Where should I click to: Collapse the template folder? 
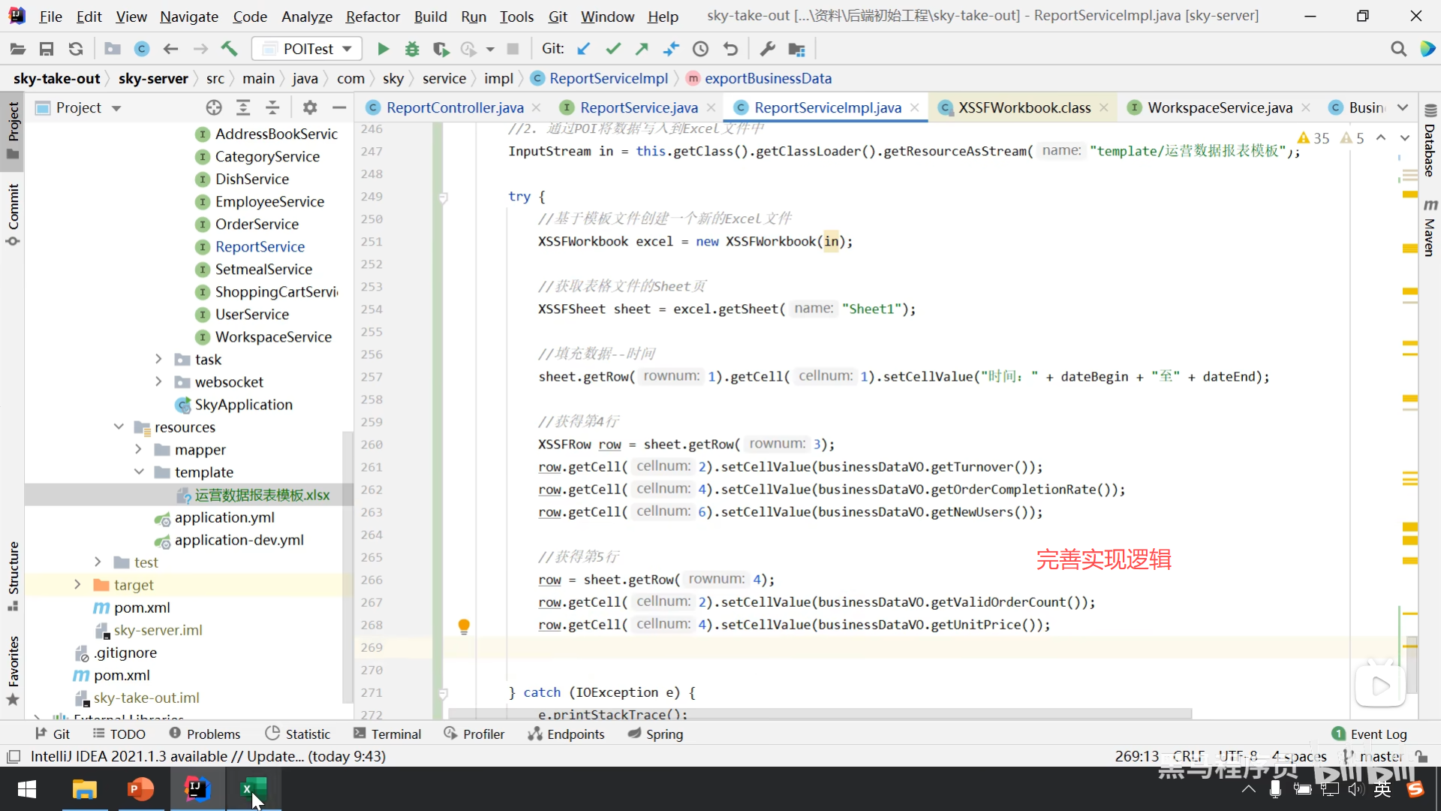click(139, 472)
